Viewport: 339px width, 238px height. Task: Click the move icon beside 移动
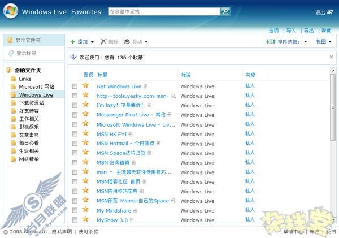coord(127,41)
